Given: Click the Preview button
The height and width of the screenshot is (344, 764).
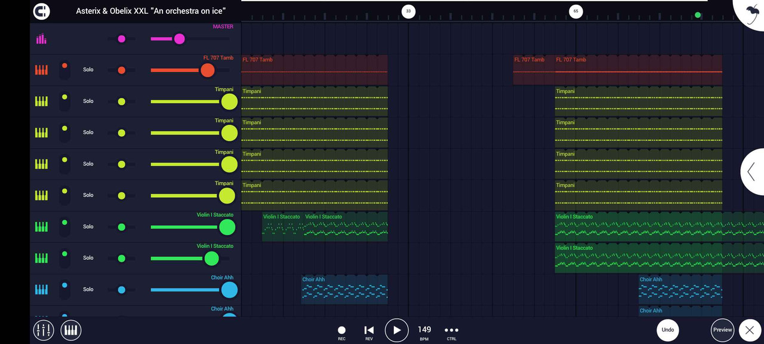Looking at the screenshot, I should 722,330.
